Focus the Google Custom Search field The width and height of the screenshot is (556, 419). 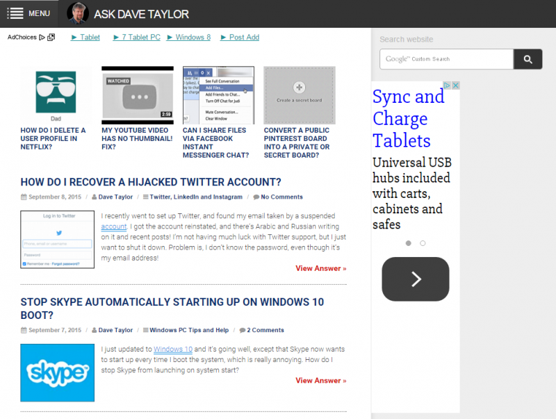(446, 59)
